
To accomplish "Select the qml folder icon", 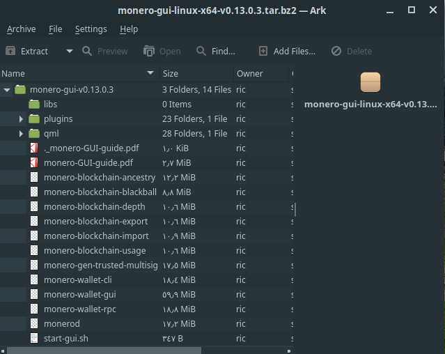I will pos(34,133).
